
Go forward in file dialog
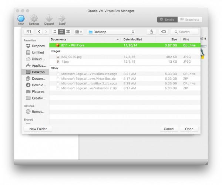coord(46,32)
